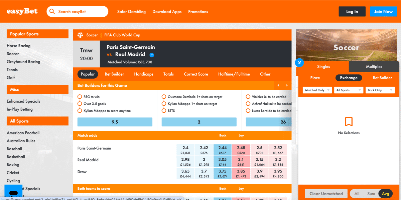The width and height of the screenshot is (401, 200).
Task: Select Vinicius Jr. to be carded
Action: point(248,97)
